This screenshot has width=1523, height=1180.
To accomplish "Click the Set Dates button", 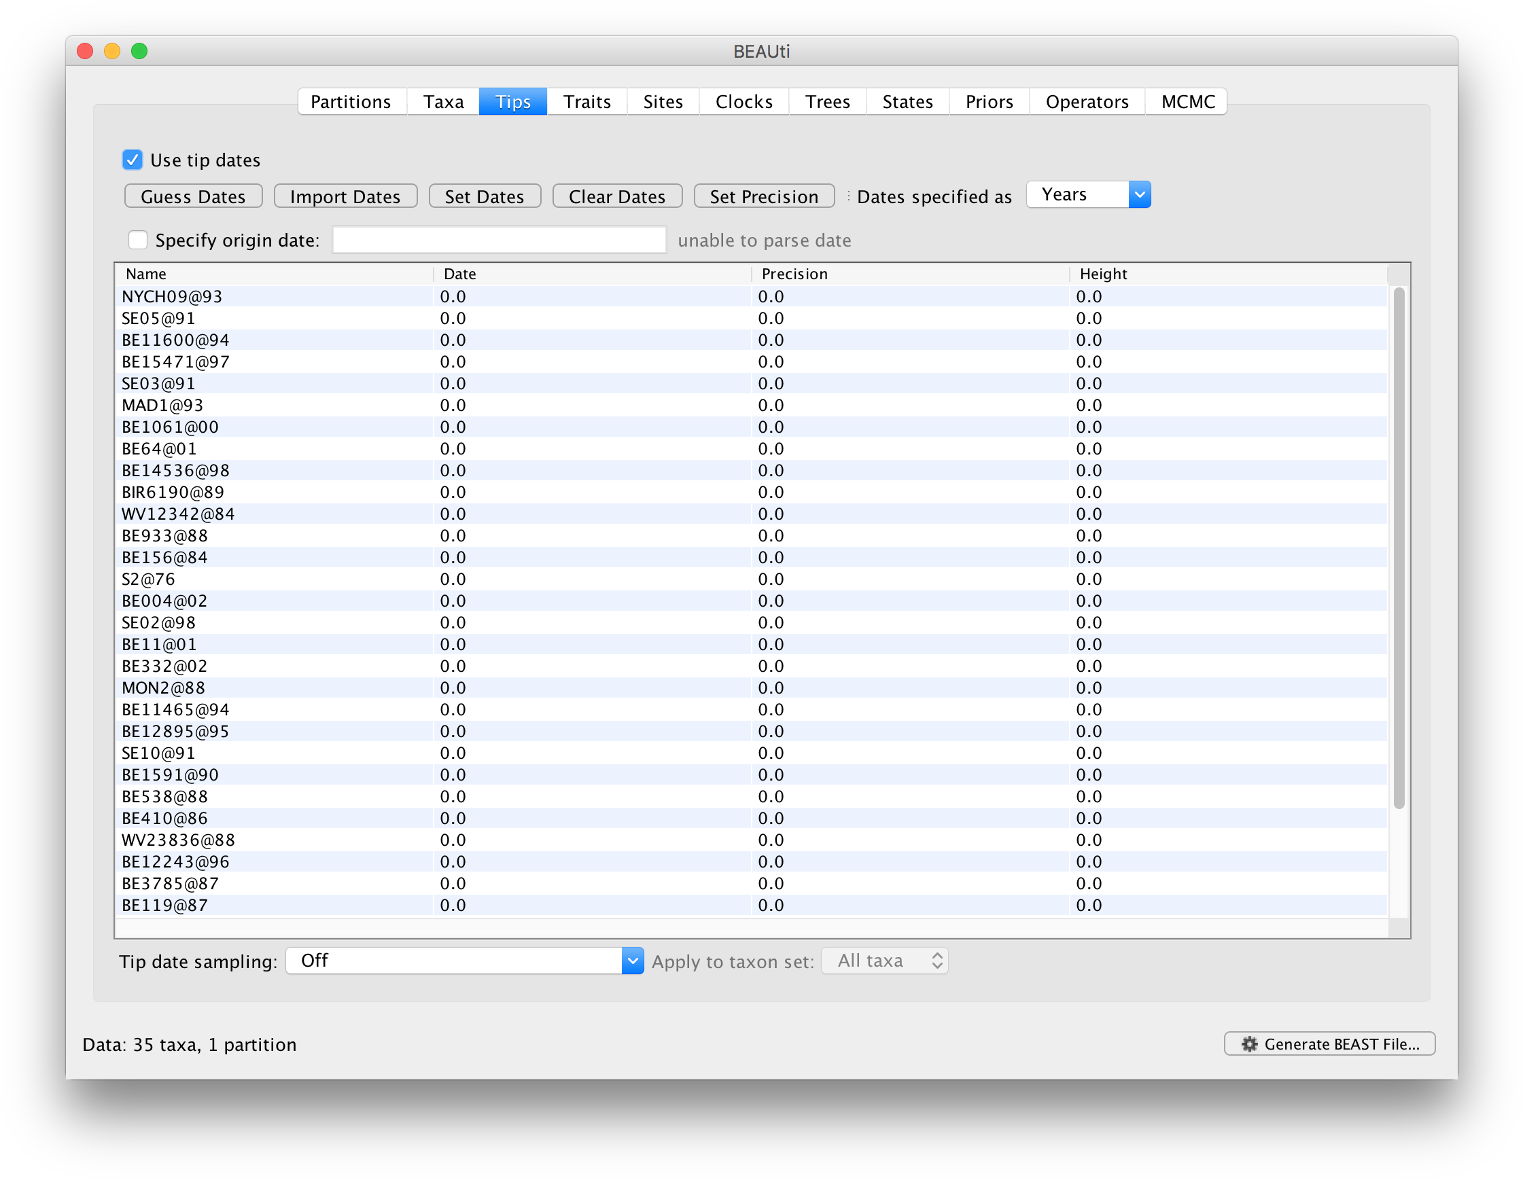I will point(484,196).
